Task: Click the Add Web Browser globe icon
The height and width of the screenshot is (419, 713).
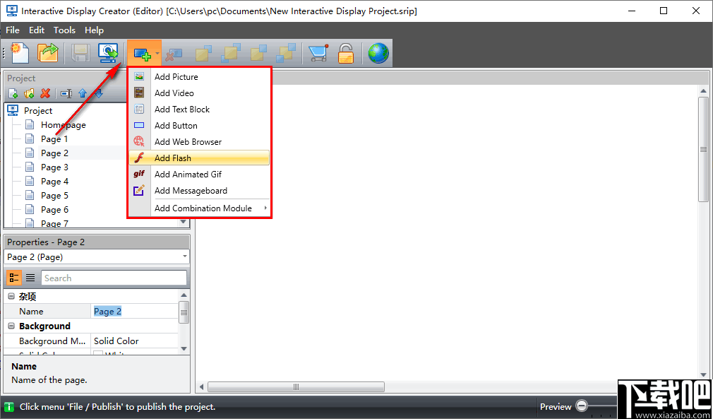Action: (139, 141)
